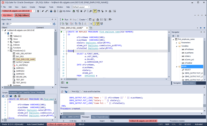Click the object tree horizontal scrollbar thumb
This screenshot has width=207, height=126.
(19, 87)
